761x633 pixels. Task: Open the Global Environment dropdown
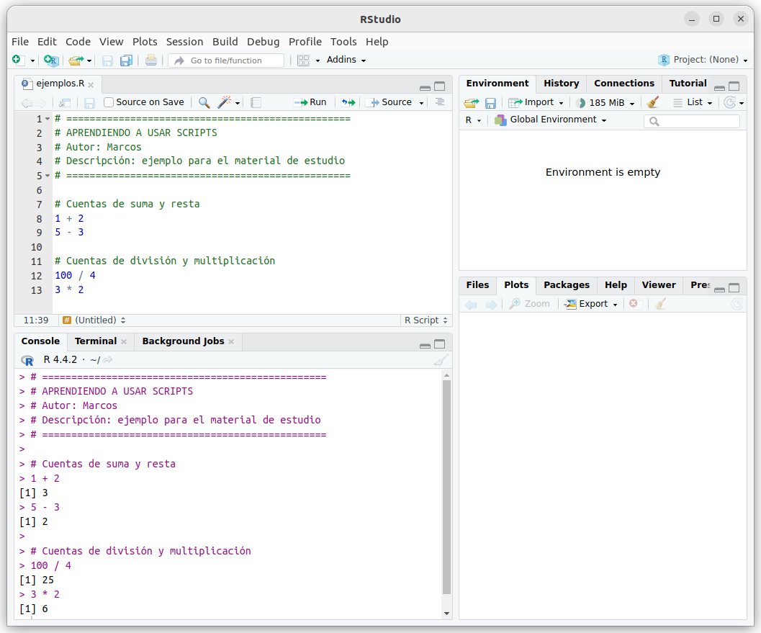(550, 120)
